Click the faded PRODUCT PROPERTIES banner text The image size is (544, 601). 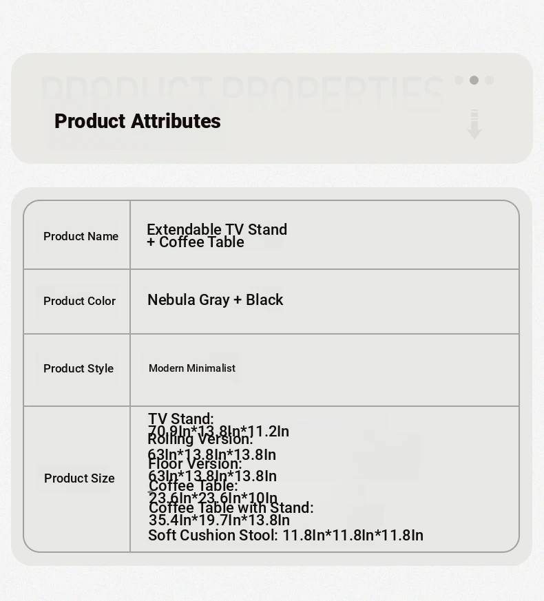(242, 92)
